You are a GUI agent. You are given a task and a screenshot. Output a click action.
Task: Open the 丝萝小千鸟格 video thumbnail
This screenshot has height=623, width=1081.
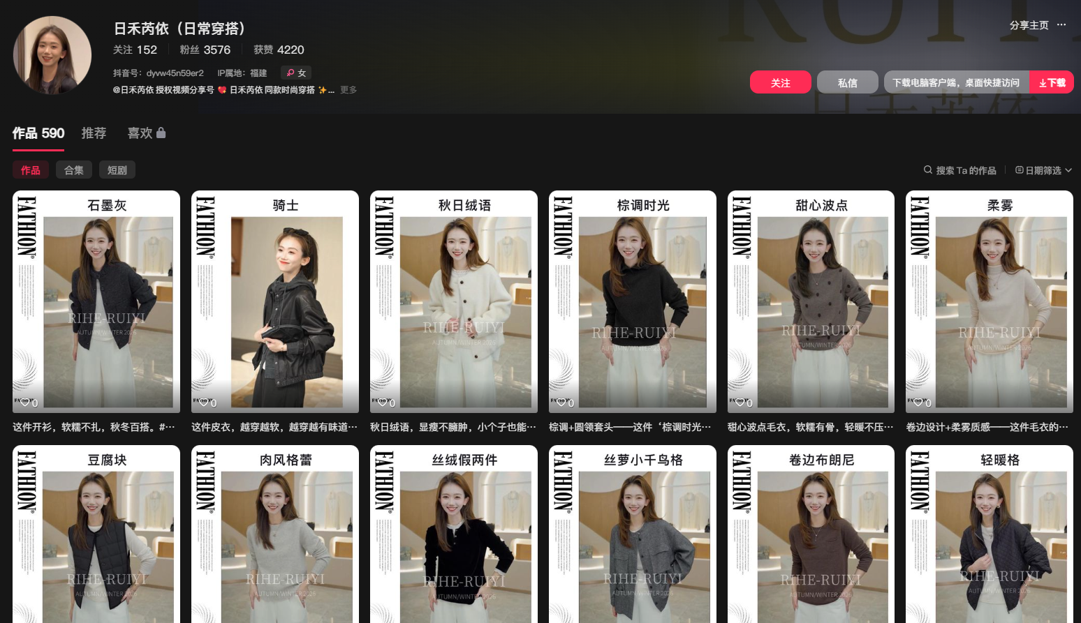click(633, 534)
